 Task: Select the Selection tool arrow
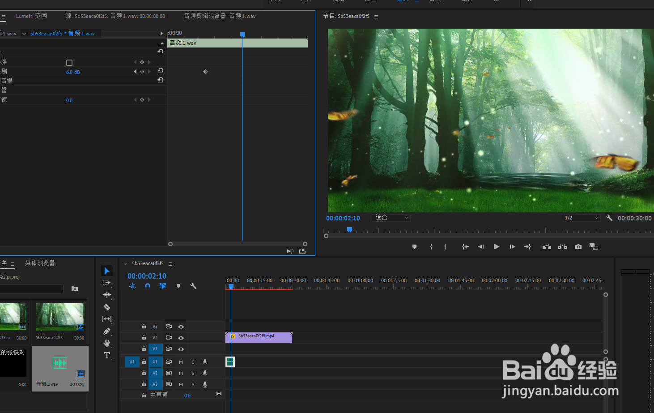tap(107, 271)
